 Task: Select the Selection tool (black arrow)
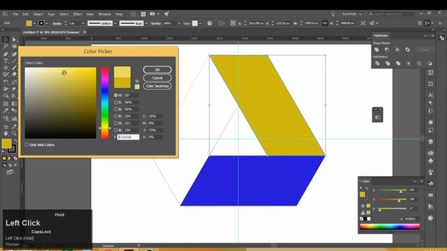point(6,39)
